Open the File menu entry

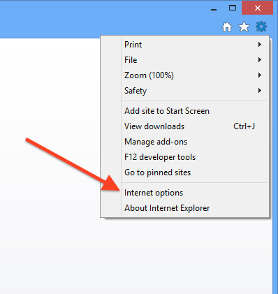[185, 60]
